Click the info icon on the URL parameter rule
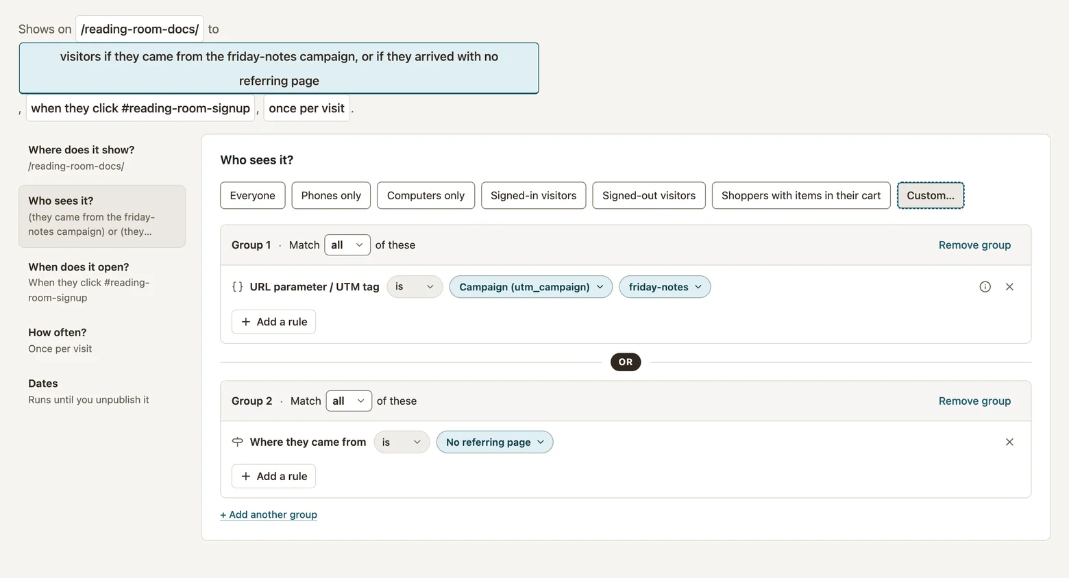1069x578 pixels. tap(985, 287)
